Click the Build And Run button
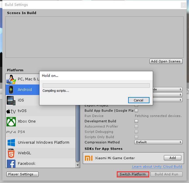189x183 pixels. [166, 174]
